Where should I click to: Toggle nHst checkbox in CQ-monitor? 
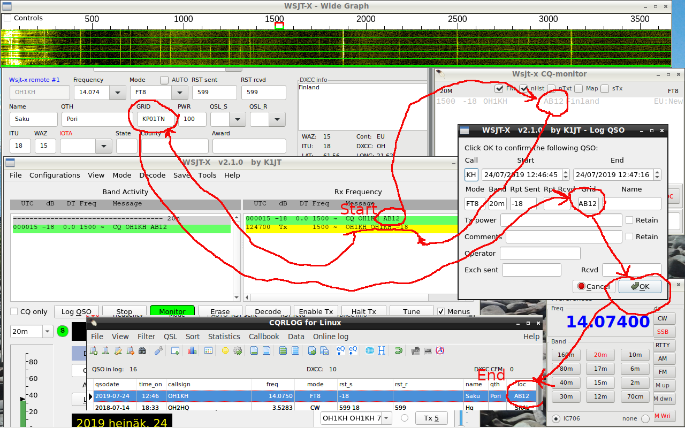pyautogui.click(x=524, y=88)
